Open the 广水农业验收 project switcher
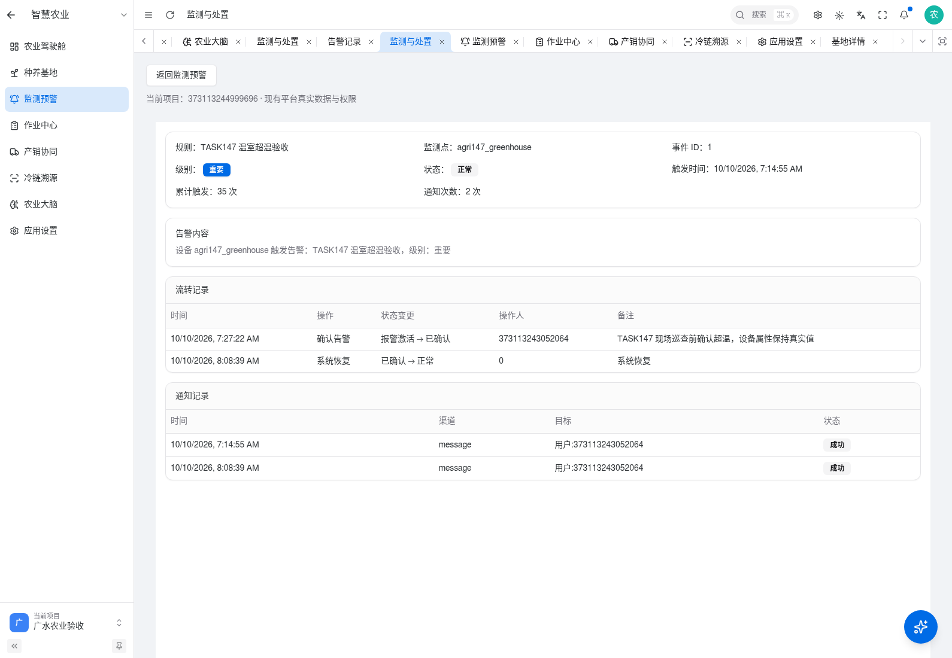 click(x=66, y=622)
